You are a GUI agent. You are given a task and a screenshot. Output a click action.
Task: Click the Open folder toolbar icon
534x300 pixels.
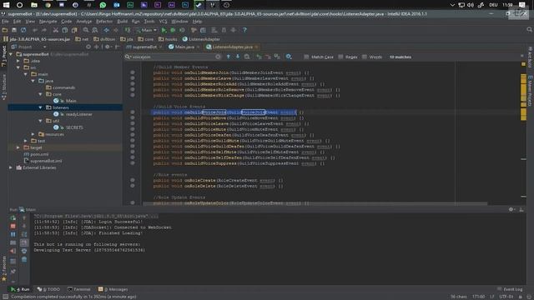[5, 30]
